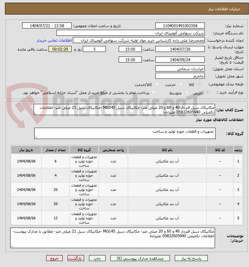
Task: Click the چاپ print button
Action: coord(97,258)
